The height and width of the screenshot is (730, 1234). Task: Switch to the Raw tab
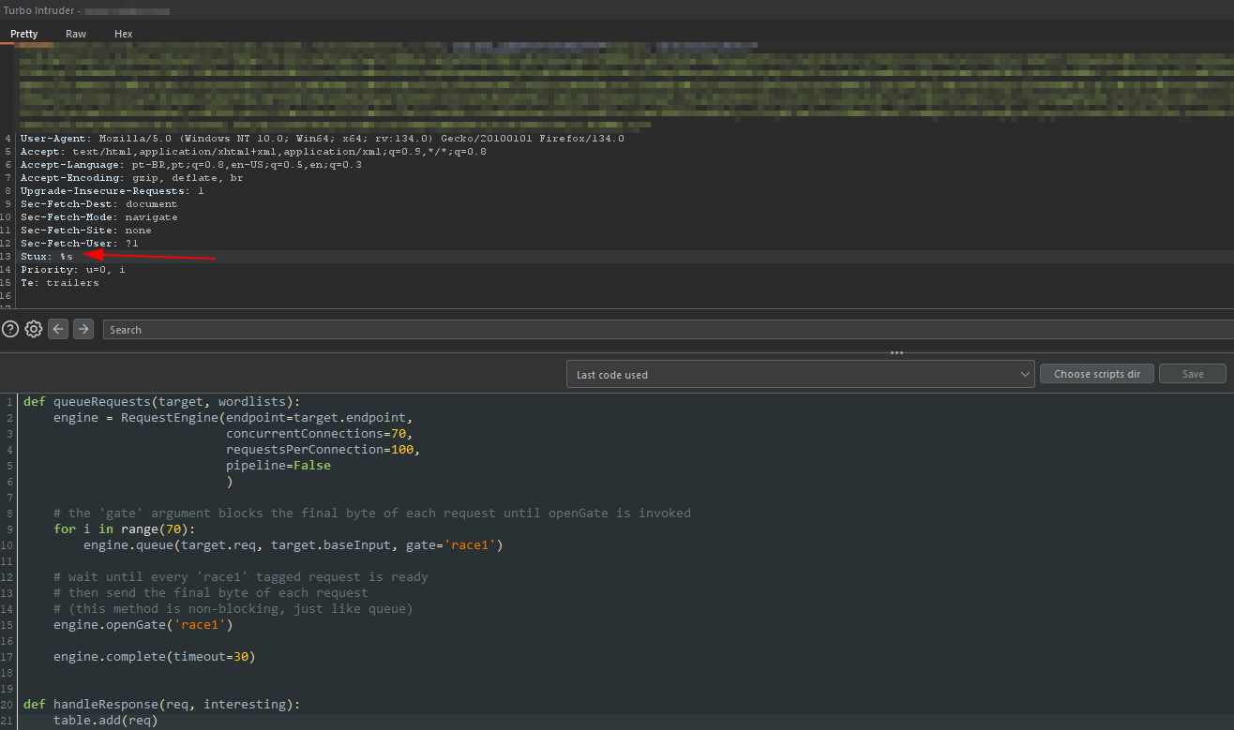(76, 34)
